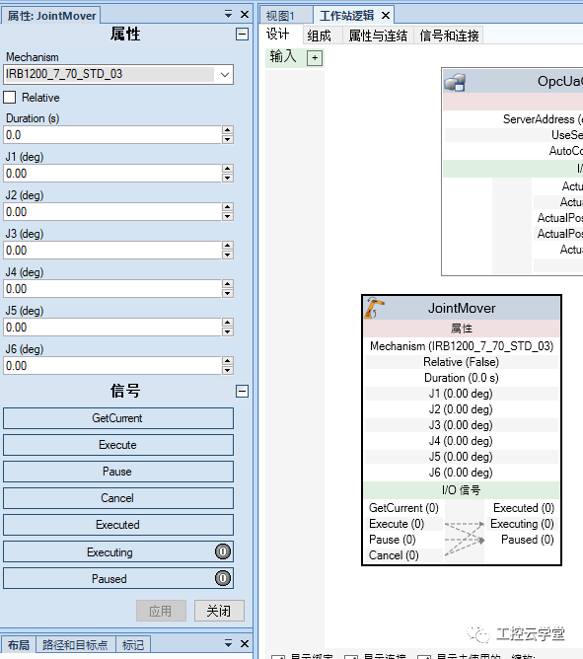
Task: Decrease J4 angle with down arrow
Action: (228, 293)
